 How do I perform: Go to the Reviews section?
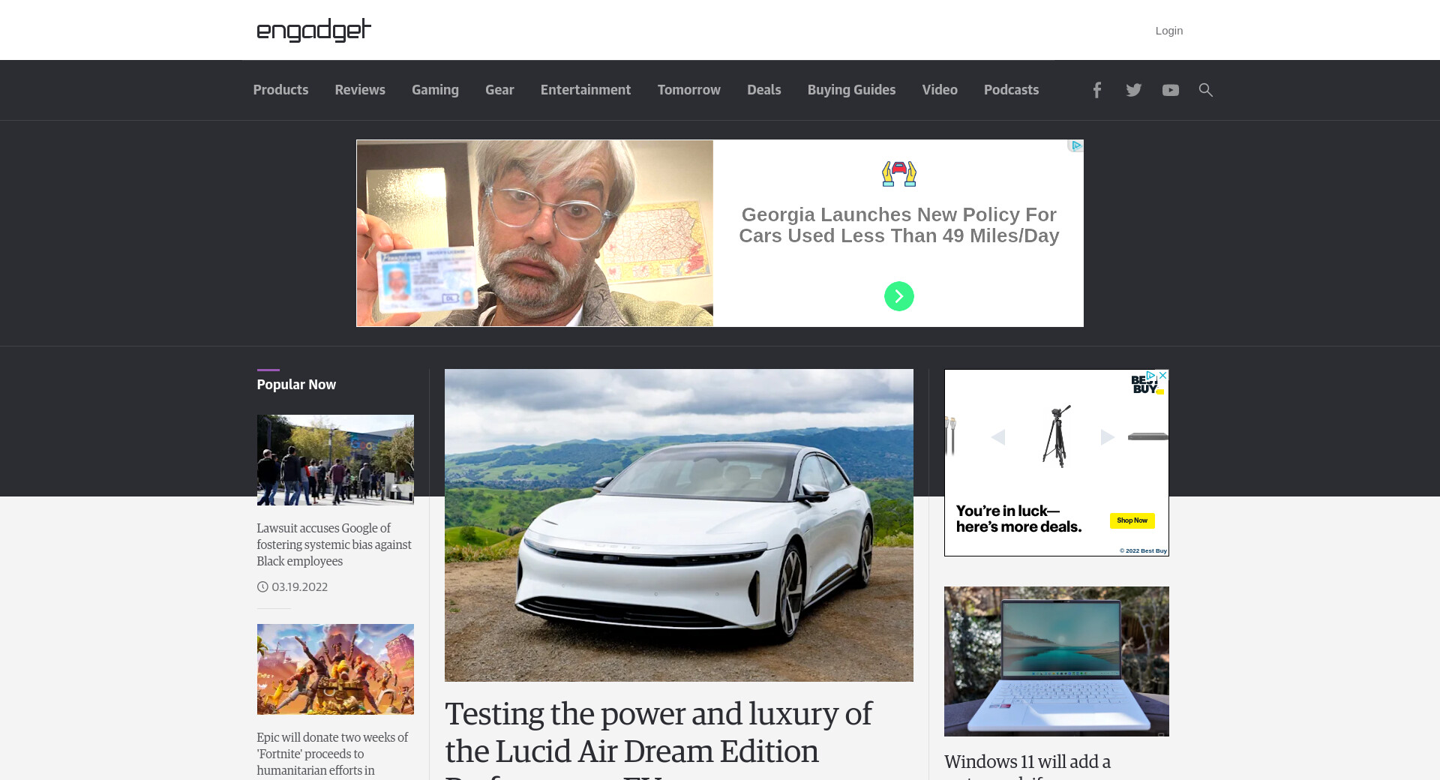360,90
